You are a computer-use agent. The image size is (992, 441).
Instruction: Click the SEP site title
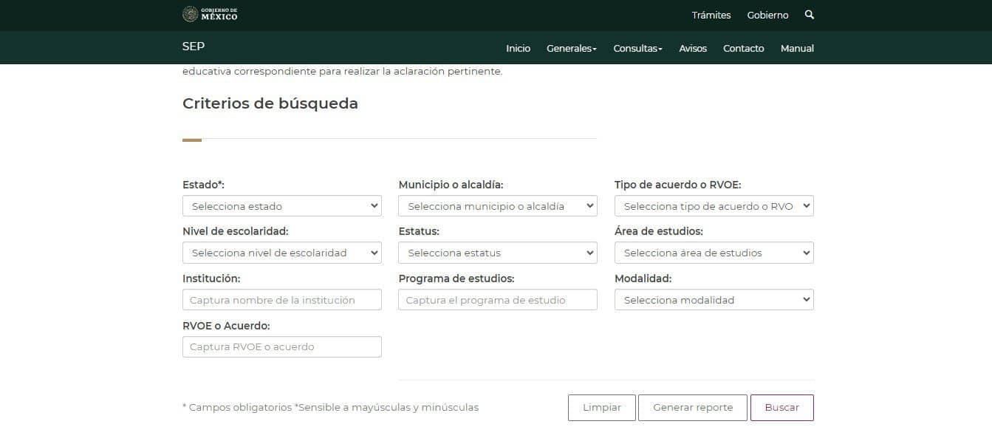[x=194, y=46]
